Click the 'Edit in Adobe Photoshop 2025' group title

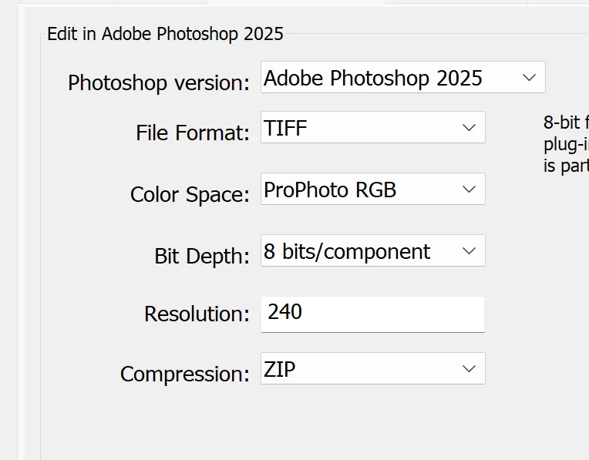click(165, 34)
